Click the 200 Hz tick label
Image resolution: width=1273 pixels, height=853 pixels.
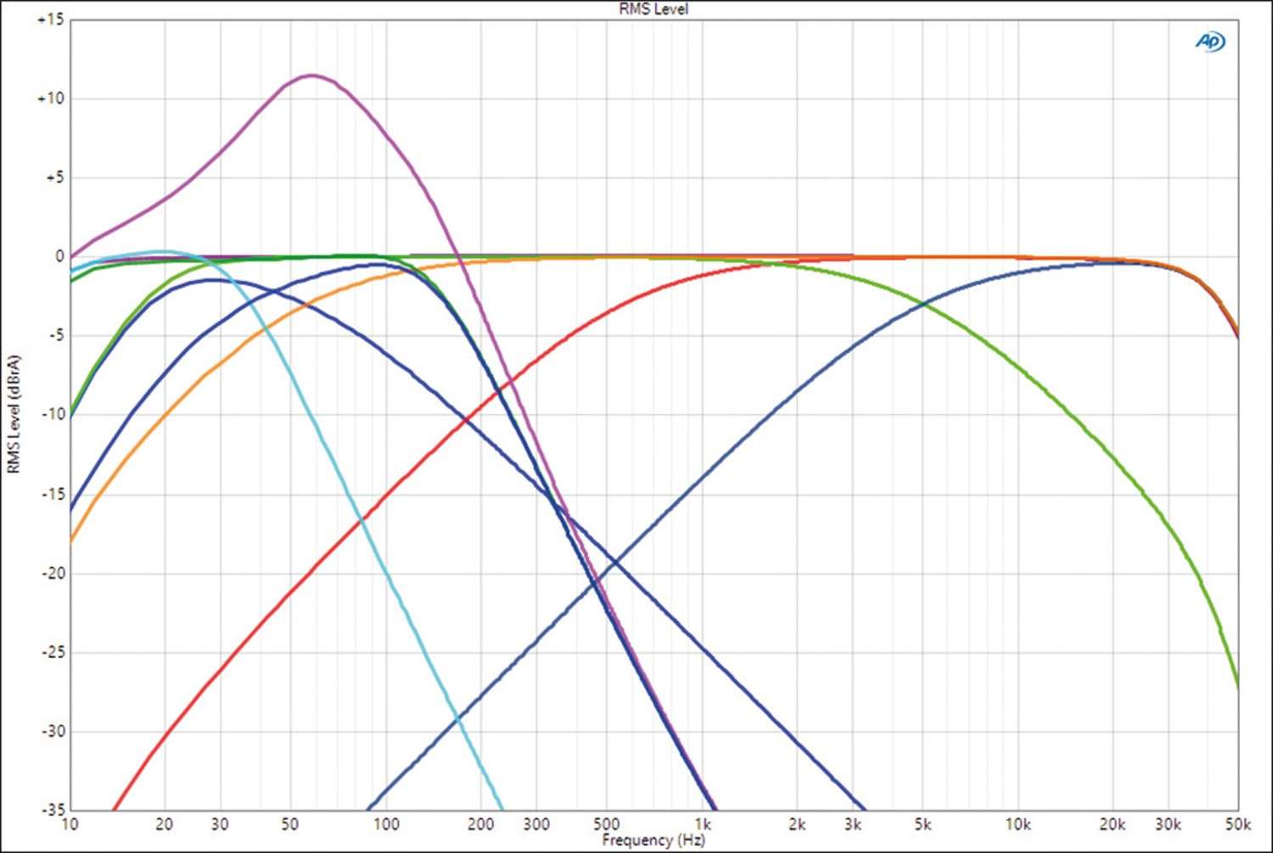tap(480, 824)
